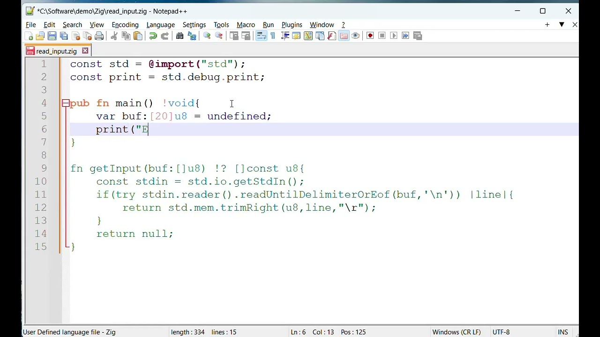Open the File menu
The width and height of the screenshot is (600, 337).
tap(31, 25)
